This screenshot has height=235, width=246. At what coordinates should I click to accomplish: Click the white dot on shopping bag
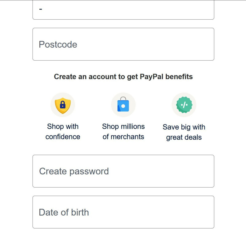[x=123, y=106]
